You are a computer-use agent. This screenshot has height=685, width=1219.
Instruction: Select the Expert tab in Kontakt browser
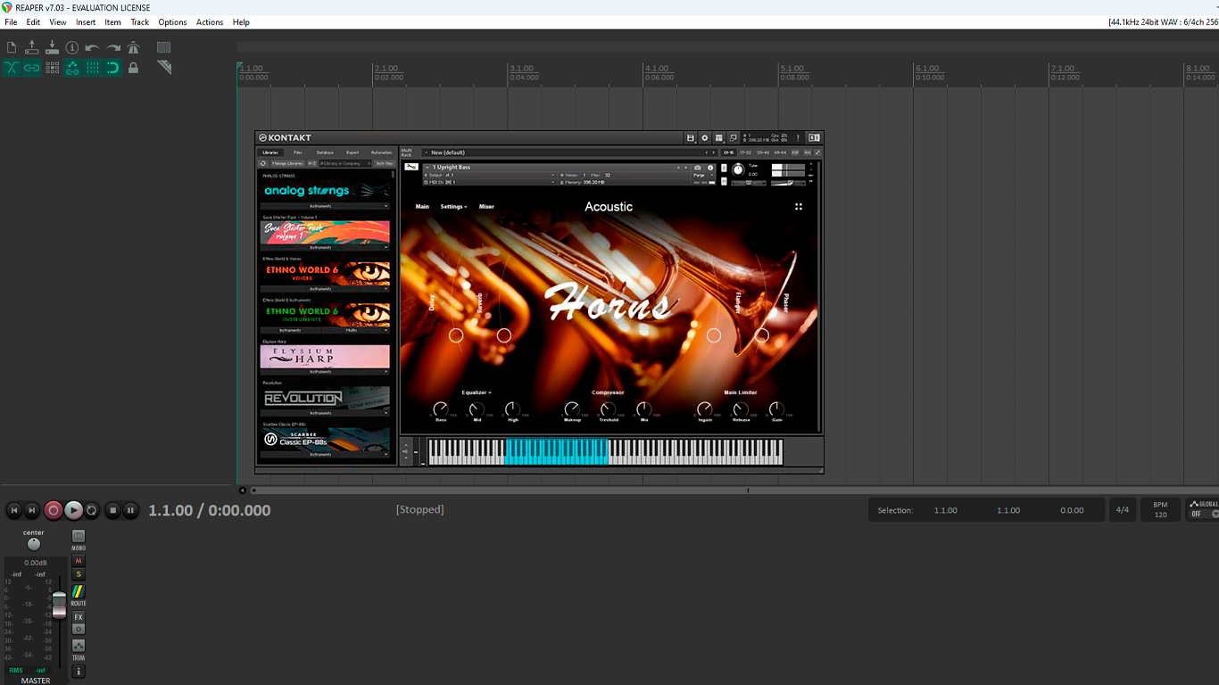tap(352, 153)
